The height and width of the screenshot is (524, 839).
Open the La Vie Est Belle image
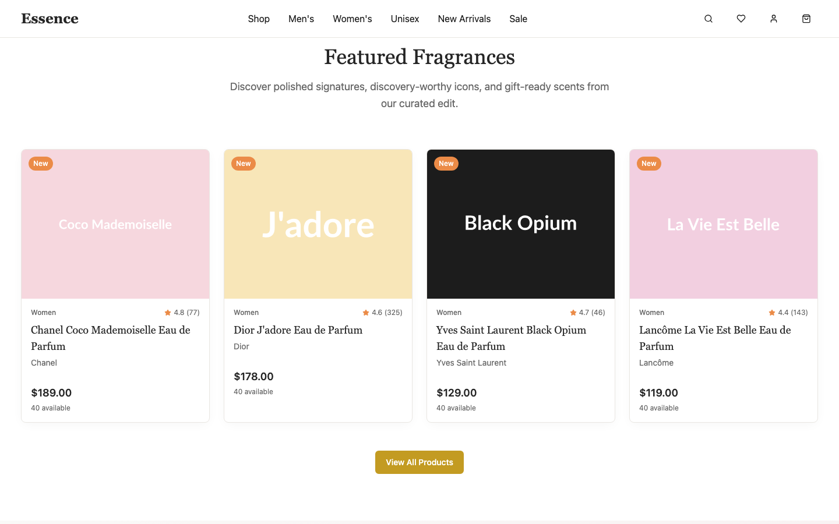coord(724,224)
